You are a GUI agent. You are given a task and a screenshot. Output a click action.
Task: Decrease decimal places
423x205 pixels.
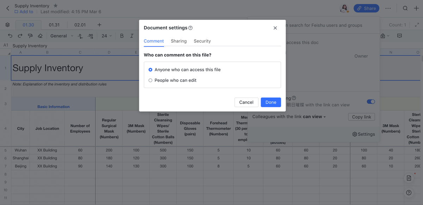(80, 36)
